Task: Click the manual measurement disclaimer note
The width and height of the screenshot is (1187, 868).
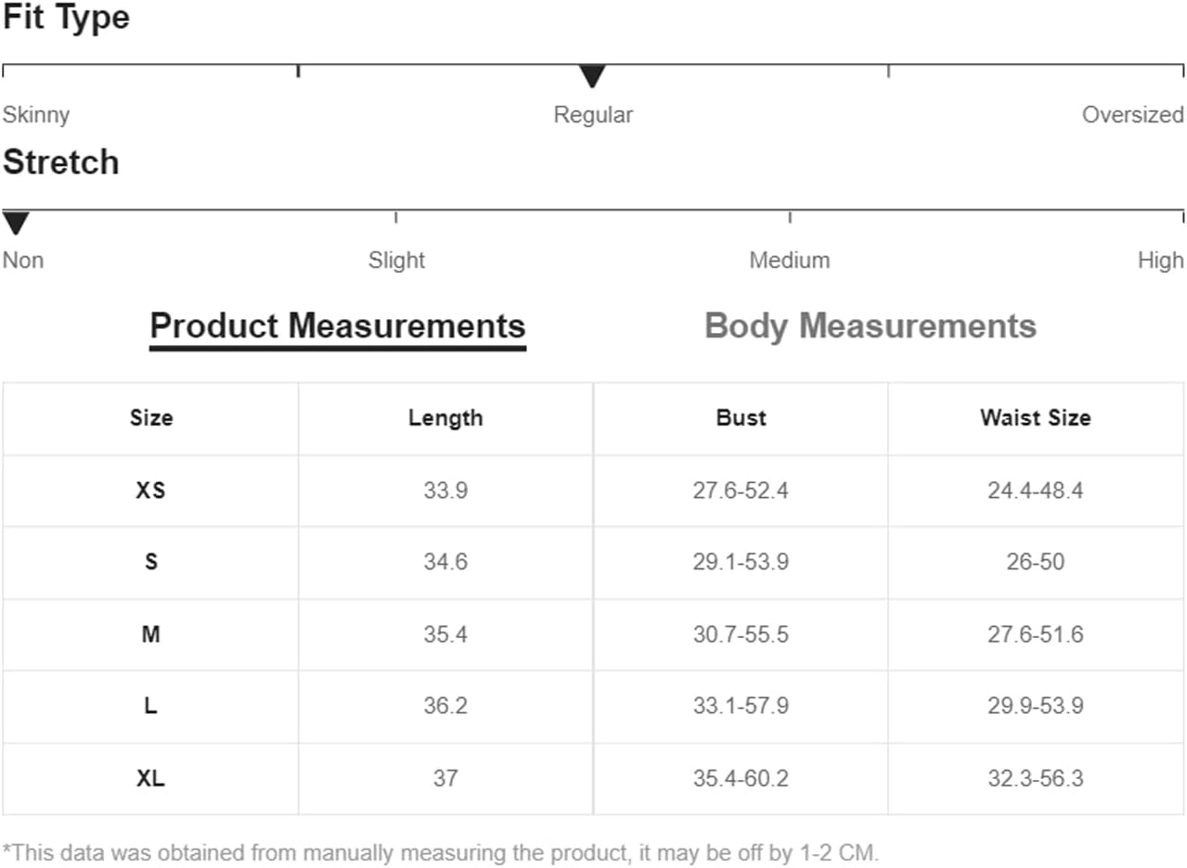Action: tap(440, 852)
